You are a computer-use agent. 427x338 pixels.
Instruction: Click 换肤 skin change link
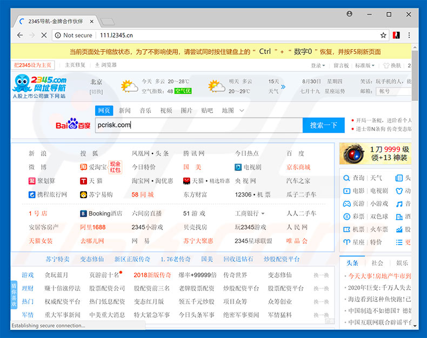click(392, 65)
